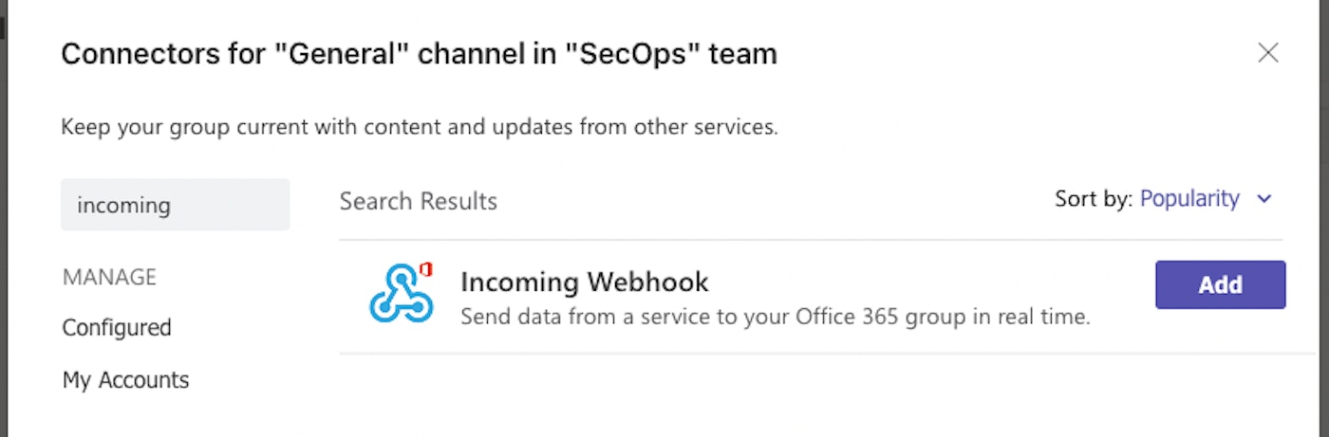The width and height of the screenshot is (1329, 437).
Task: Click the "Sort by:" label
Action: coord(1094,199)
